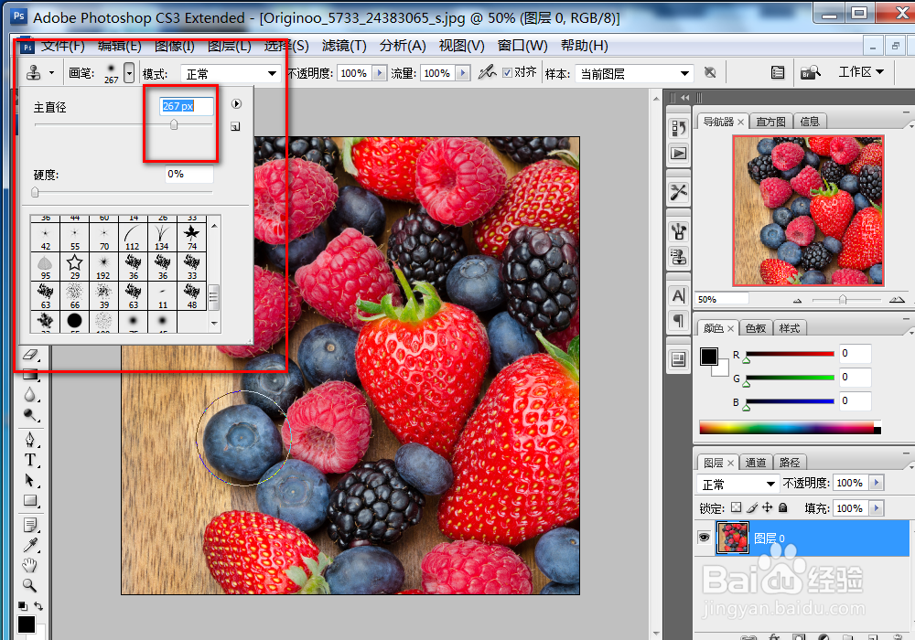
Task: Select the Dodge tool
Action: click(30, 416)
